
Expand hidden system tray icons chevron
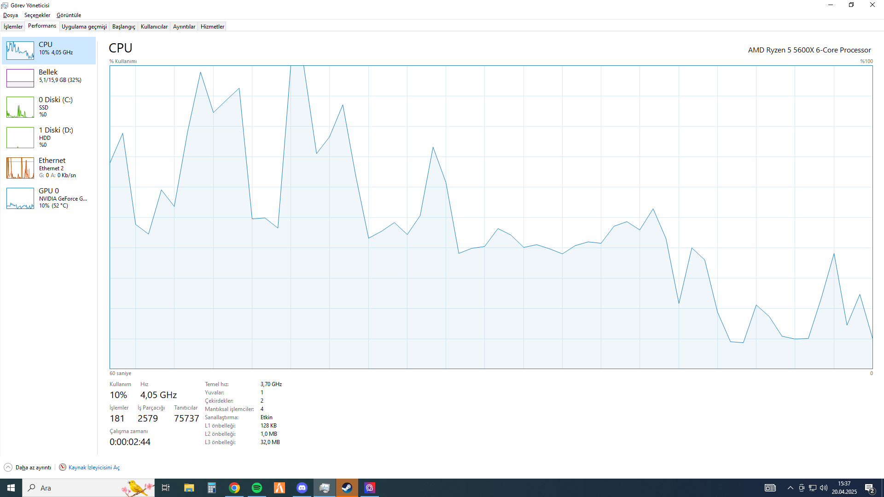[x=791, y=488]
